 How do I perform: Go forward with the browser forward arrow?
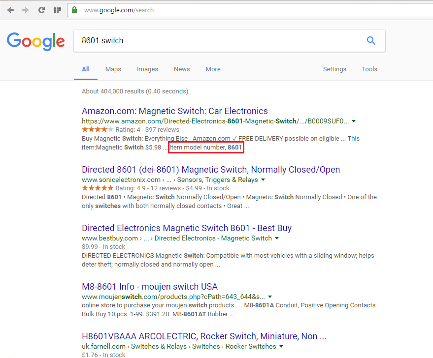tap(26, 10)
